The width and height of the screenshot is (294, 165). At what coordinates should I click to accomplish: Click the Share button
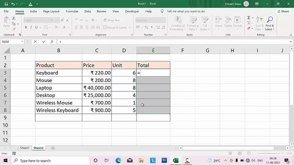click(x=283, y=11)
